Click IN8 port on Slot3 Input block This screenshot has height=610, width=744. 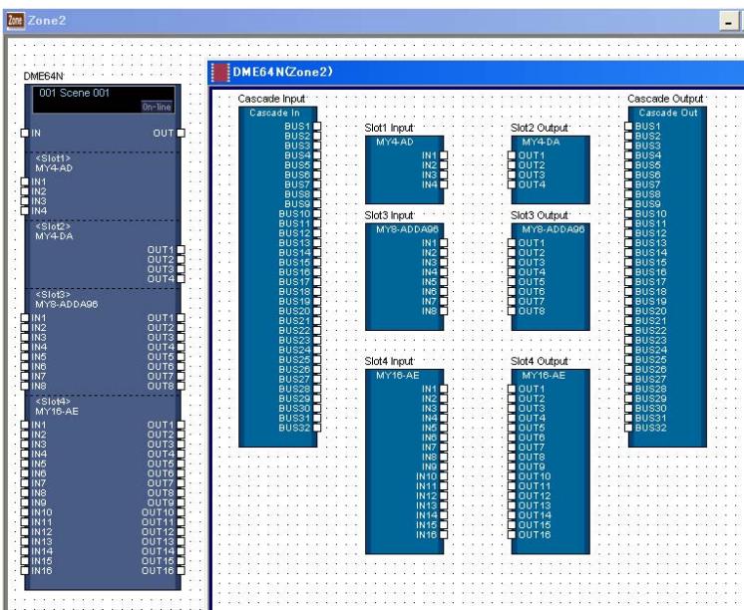click(444, 311)
